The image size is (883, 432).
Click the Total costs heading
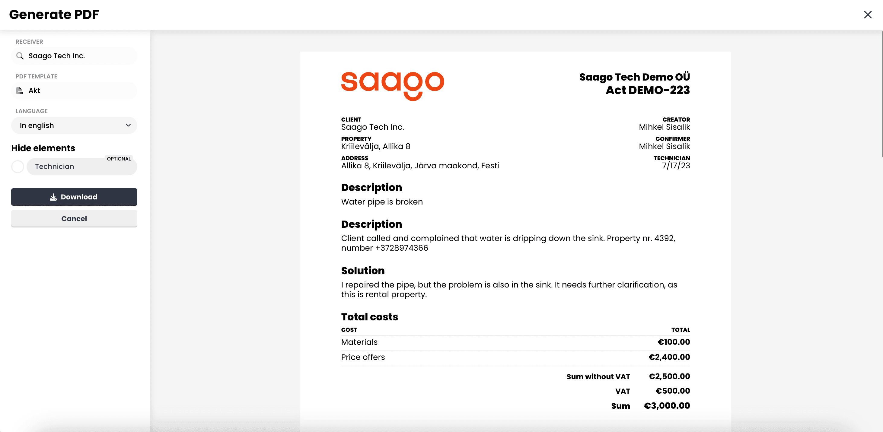(x=369, y=317)
